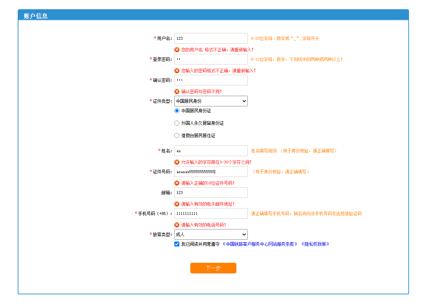Click the phone hint 请正确填写手机号码
The width and height of the screenshot is (437, 305).
tap(306, 213)
